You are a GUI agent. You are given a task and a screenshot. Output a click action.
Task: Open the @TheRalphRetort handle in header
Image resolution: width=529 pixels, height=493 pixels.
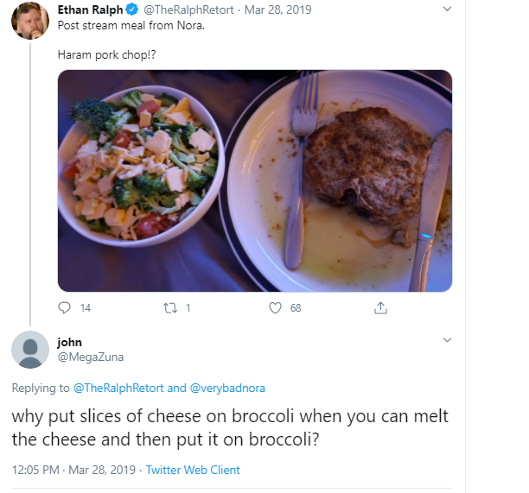tap(188, 9)
